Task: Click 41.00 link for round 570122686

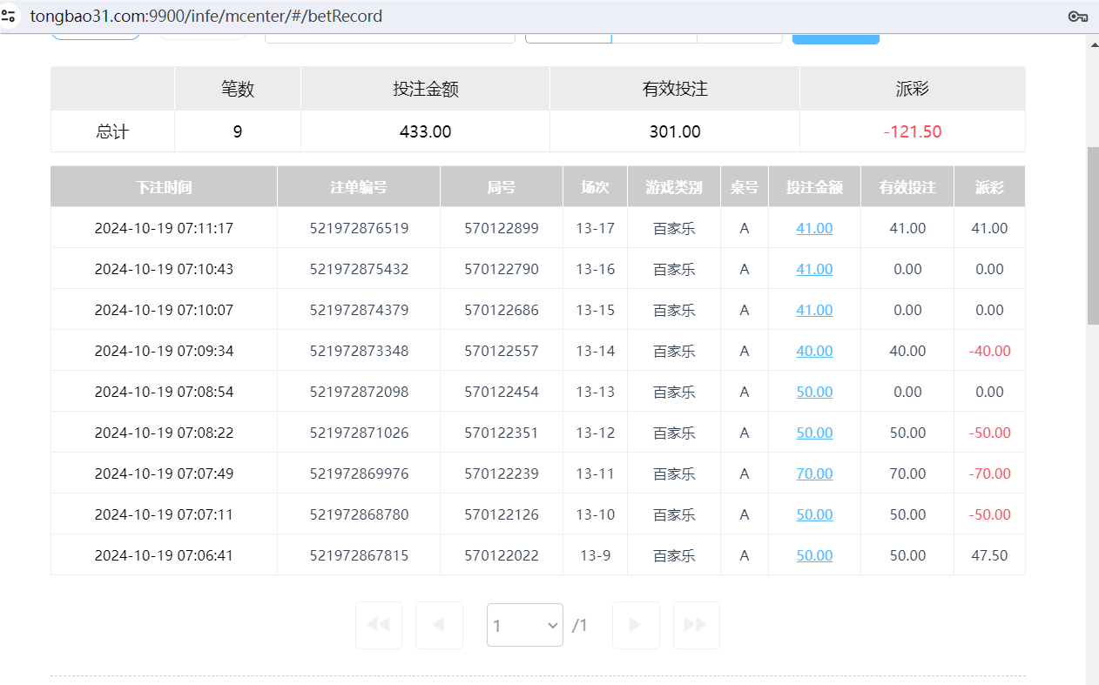Action: (x=813, y=309)
